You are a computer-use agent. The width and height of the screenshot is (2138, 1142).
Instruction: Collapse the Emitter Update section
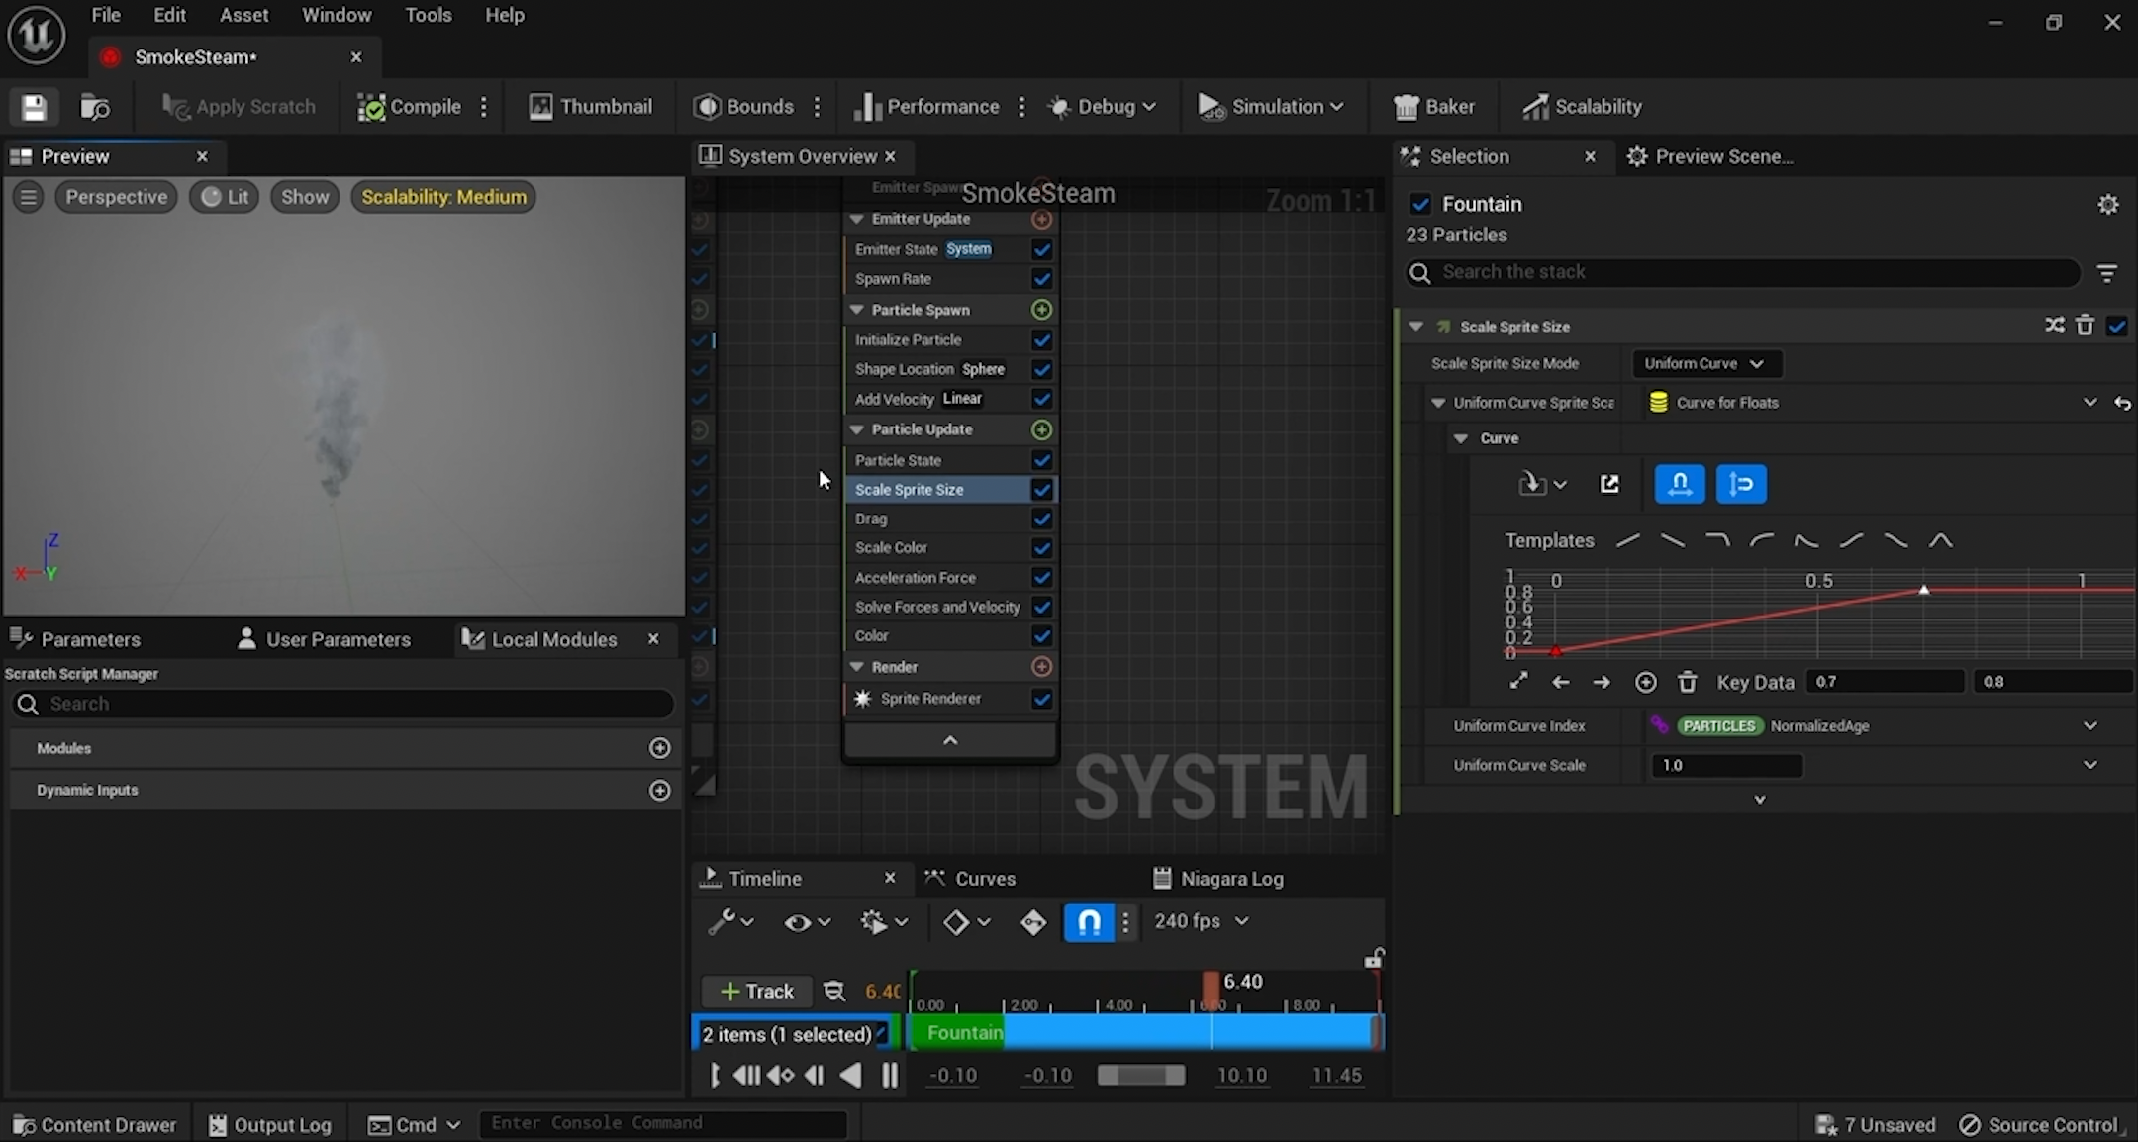click(857, 219)
